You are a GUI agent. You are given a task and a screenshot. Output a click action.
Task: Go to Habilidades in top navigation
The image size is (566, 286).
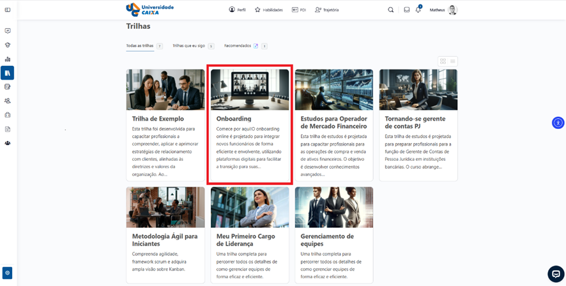pos(269,10)
